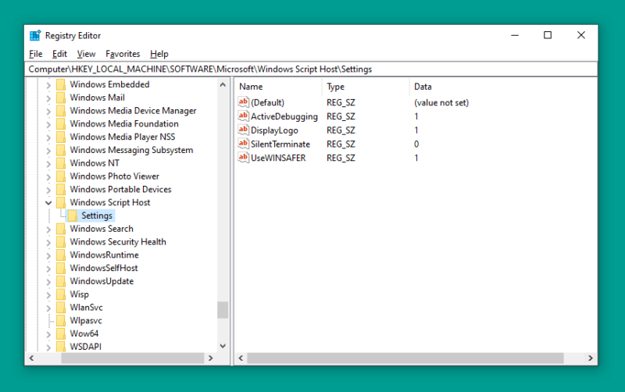Screen dimensions: 625x392
Task: Select the DisplayLogo value icon
Action: (x=243, y=130)
